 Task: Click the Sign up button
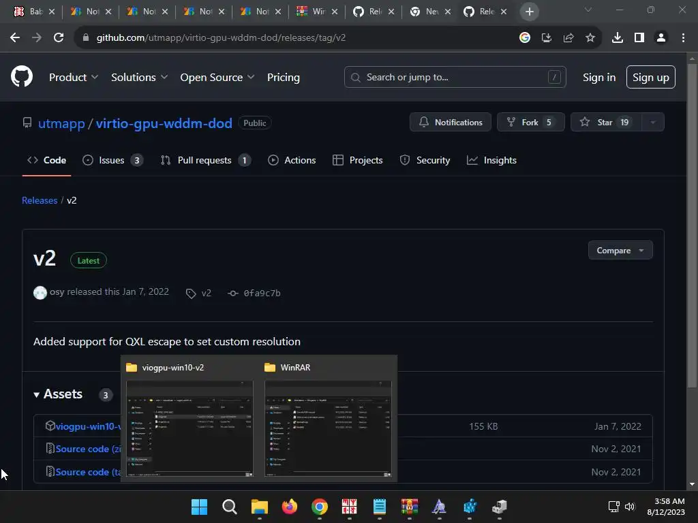(x=650, y=77)
